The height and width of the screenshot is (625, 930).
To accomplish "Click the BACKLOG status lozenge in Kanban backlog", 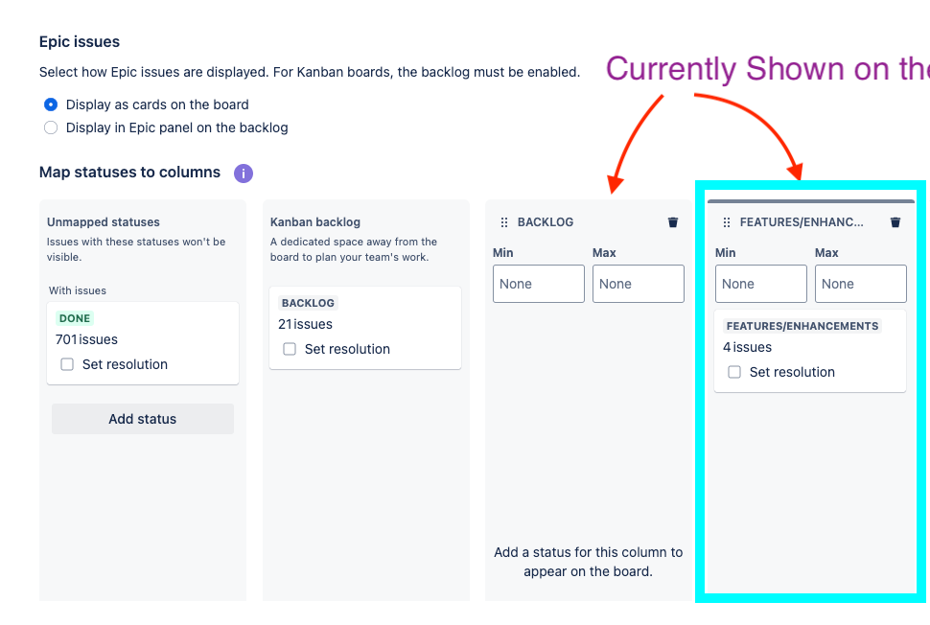I will click(308, 303).
